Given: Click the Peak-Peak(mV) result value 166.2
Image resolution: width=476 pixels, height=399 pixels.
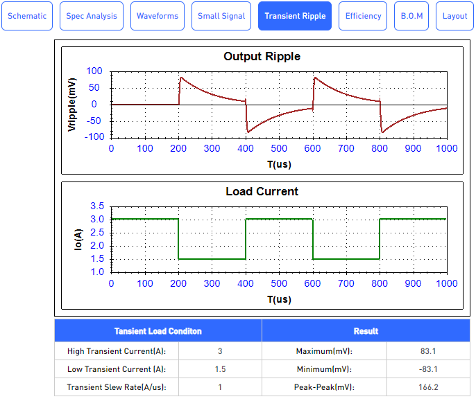Looking at the screenshot, I should pos(428,387).
